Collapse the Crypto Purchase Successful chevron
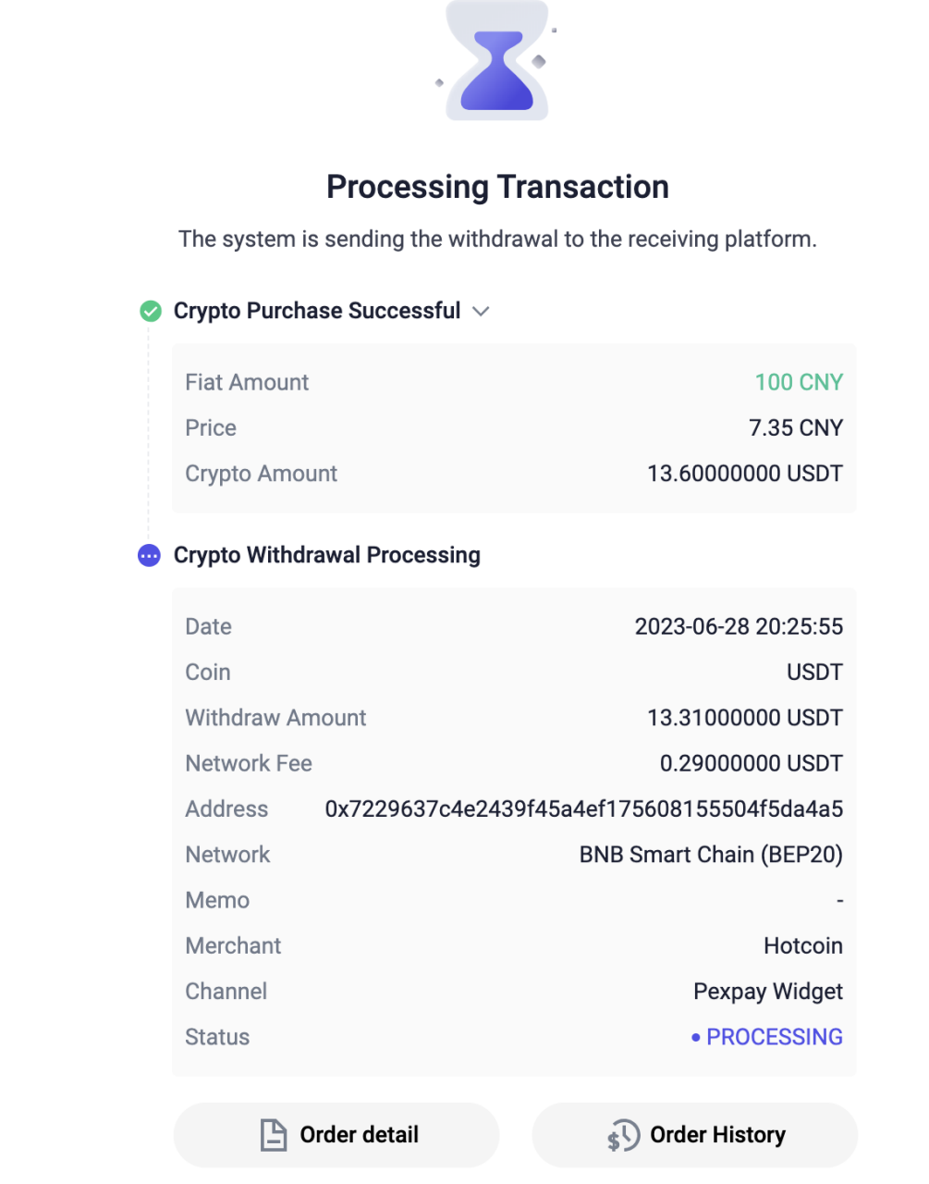929x1184 pixels. pos(481,312)
